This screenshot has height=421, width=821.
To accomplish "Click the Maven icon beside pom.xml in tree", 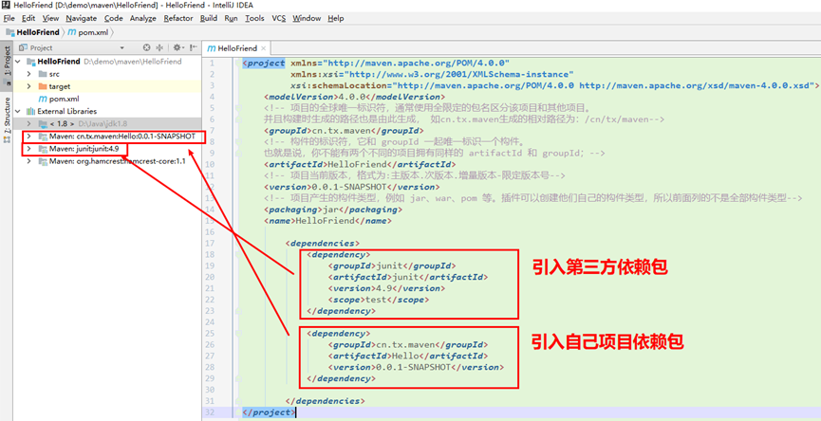I will tap(43, 99).
